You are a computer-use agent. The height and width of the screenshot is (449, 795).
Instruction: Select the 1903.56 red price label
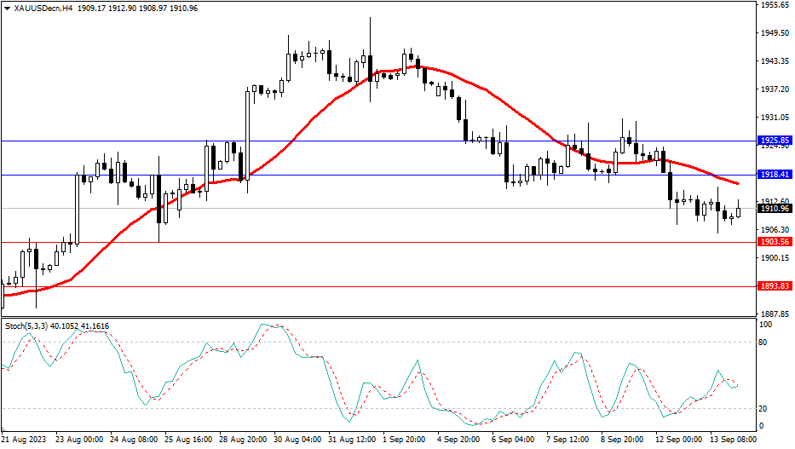[775, 242]
